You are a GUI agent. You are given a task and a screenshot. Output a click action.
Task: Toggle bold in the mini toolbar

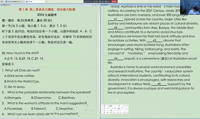coord(108,108)
